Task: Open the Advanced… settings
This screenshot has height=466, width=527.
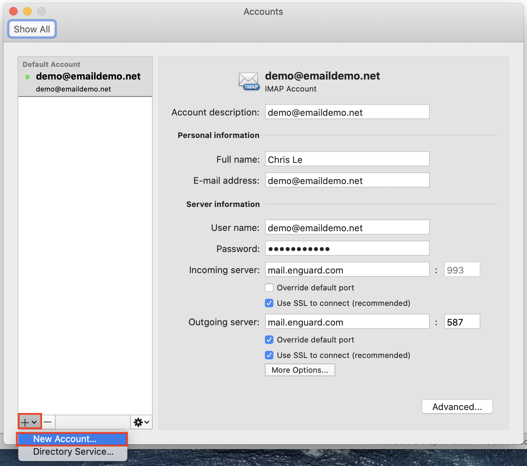Action: [x=457, y=407]
